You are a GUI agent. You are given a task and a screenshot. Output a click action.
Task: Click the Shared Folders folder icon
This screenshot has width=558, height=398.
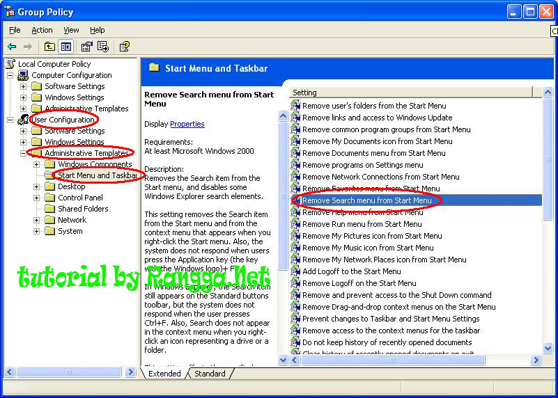pyautogui.click(x=49, y=209)
